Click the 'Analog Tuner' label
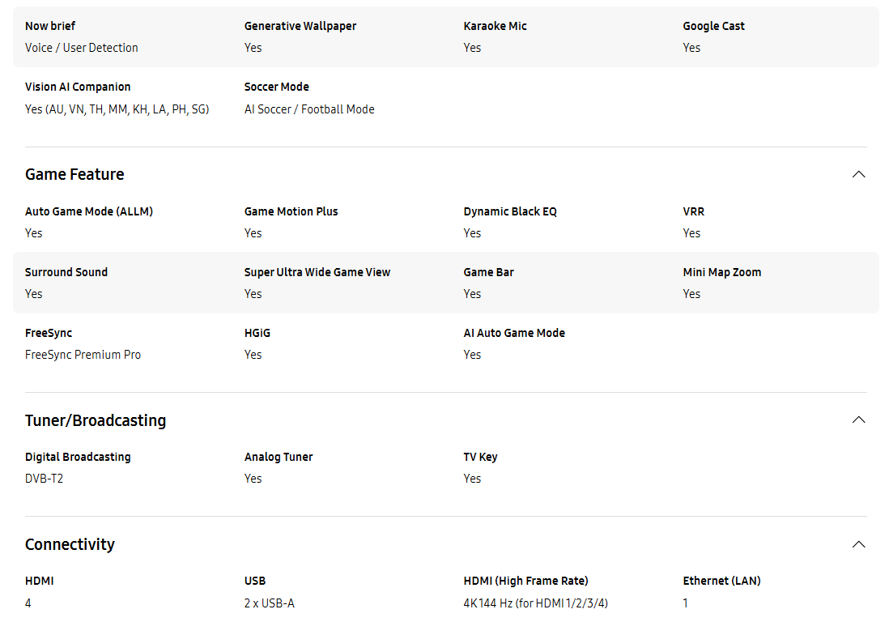The image size is (889, 622). point(279,457)
